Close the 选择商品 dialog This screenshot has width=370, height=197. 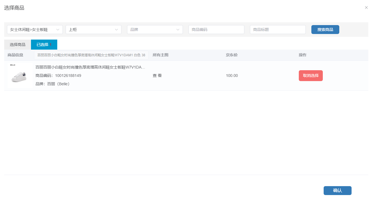tap(366, 8)
